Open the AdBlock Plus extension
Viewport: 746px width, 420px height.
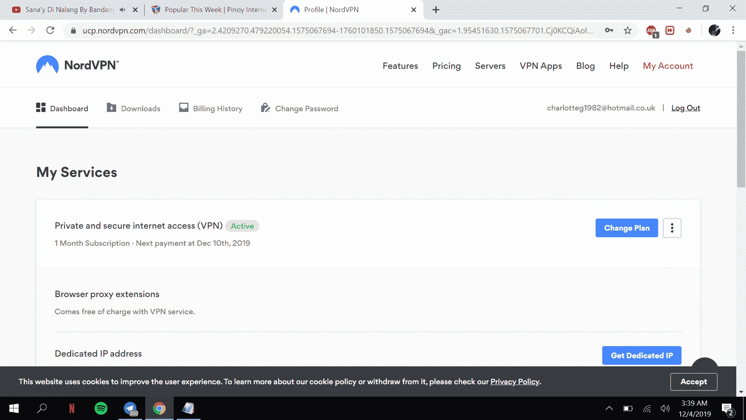pyautogui.click(x=652, y=31)
